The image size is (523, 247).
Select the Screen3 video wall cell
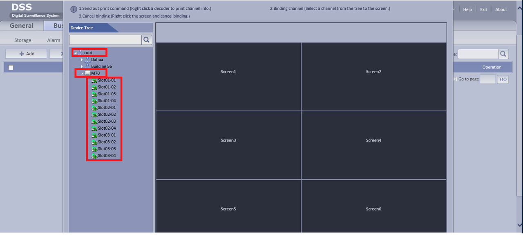[228, 145]
